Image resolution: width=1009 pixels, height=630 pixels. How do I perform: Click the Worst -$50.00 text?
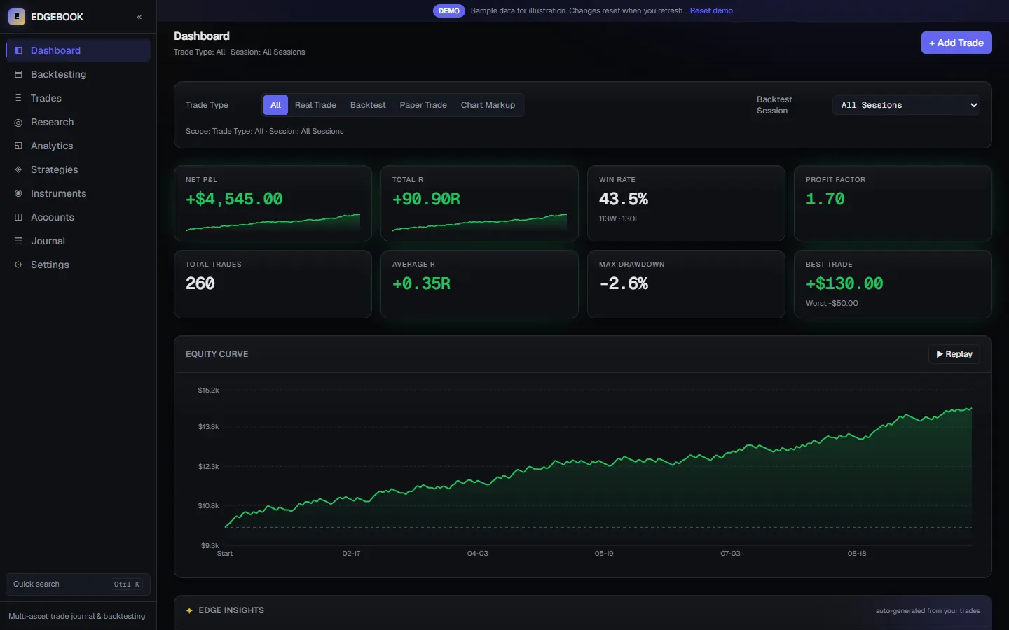(832, 303)
